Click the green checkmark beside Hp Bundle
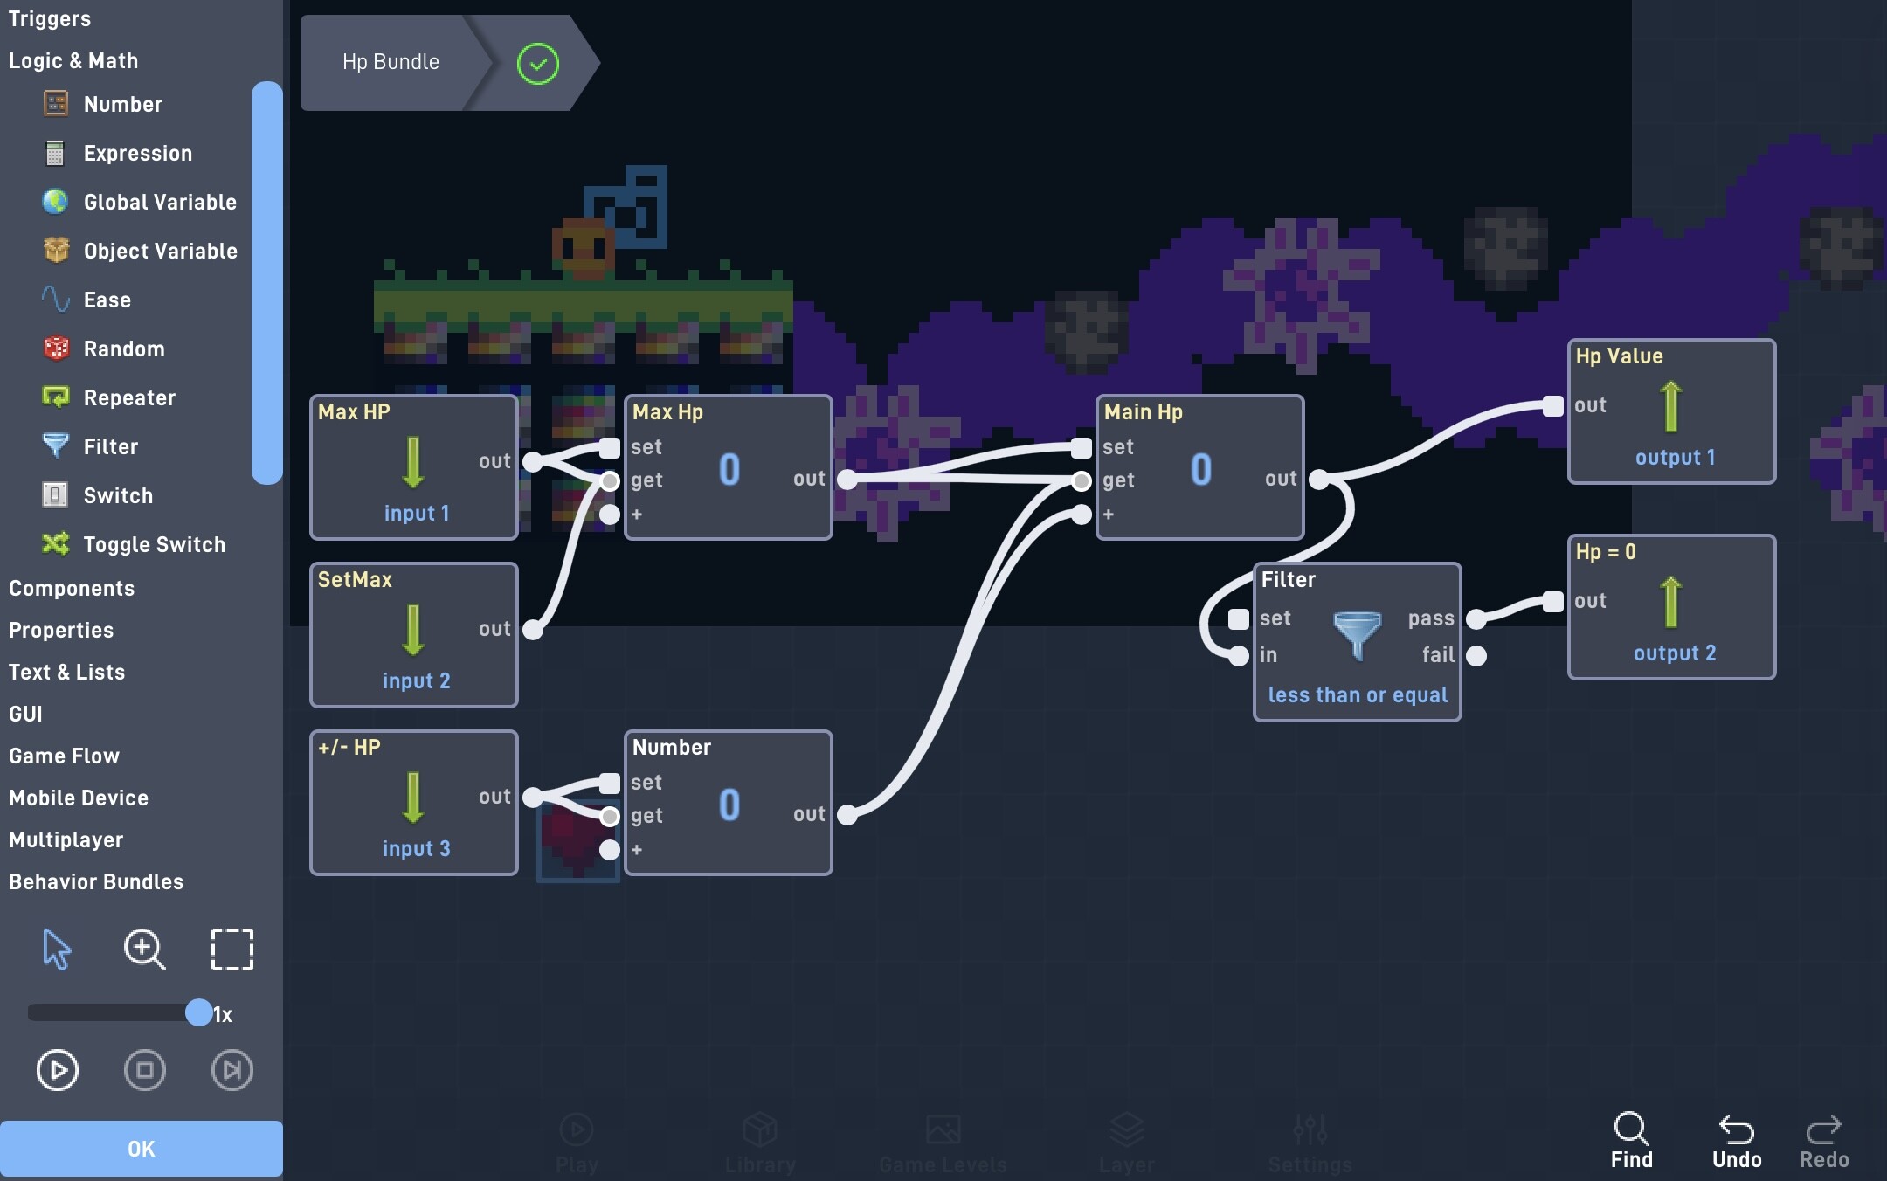1887x1181 pixels. 538,63
